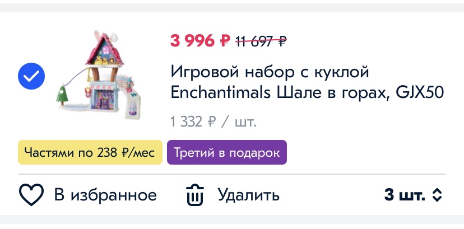Add item via В избранное label
464x229 pixels.
(105, 195)
